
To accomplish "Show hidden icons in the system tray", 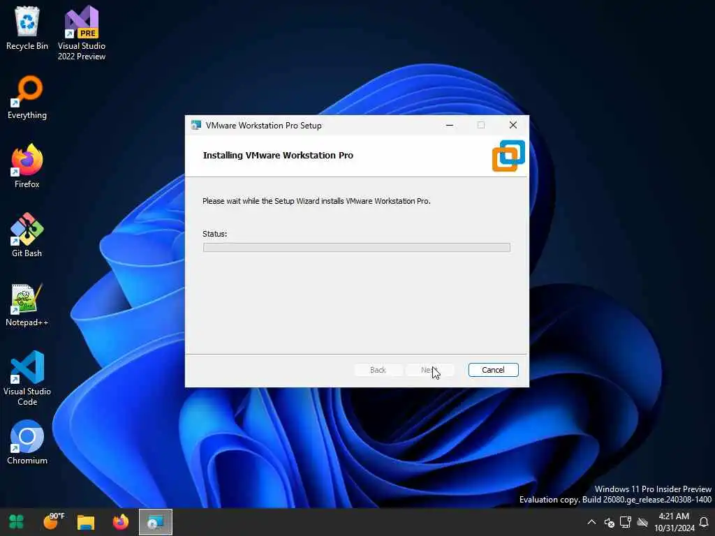I will point(591,522).
